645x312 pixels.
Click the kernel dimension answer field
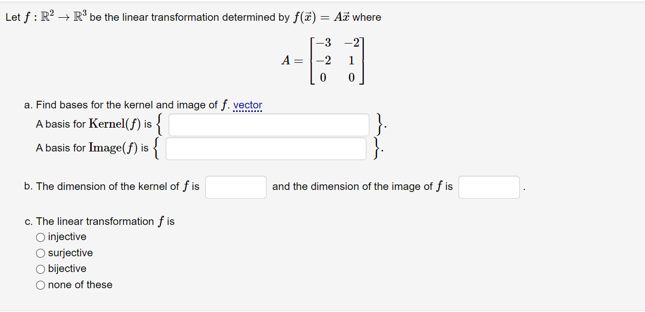(x=236, y=187)
